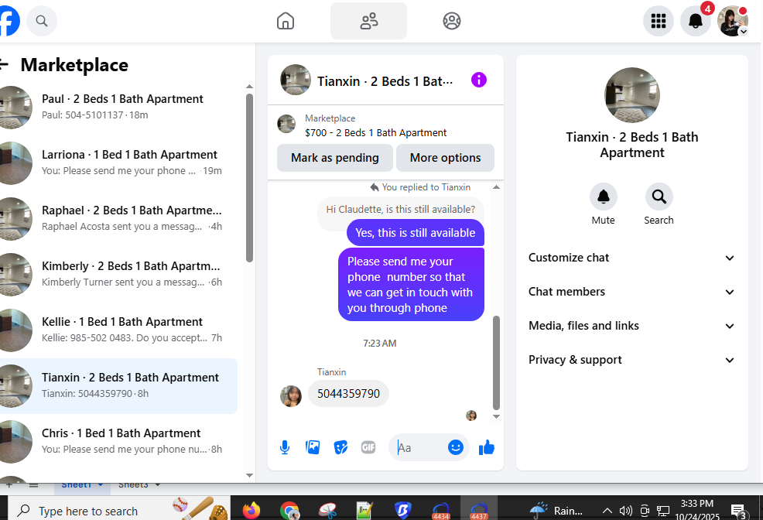Open Kellie's 1 Bed 1 Bath conversation
The image size is (763, 520).
(118, 330)
